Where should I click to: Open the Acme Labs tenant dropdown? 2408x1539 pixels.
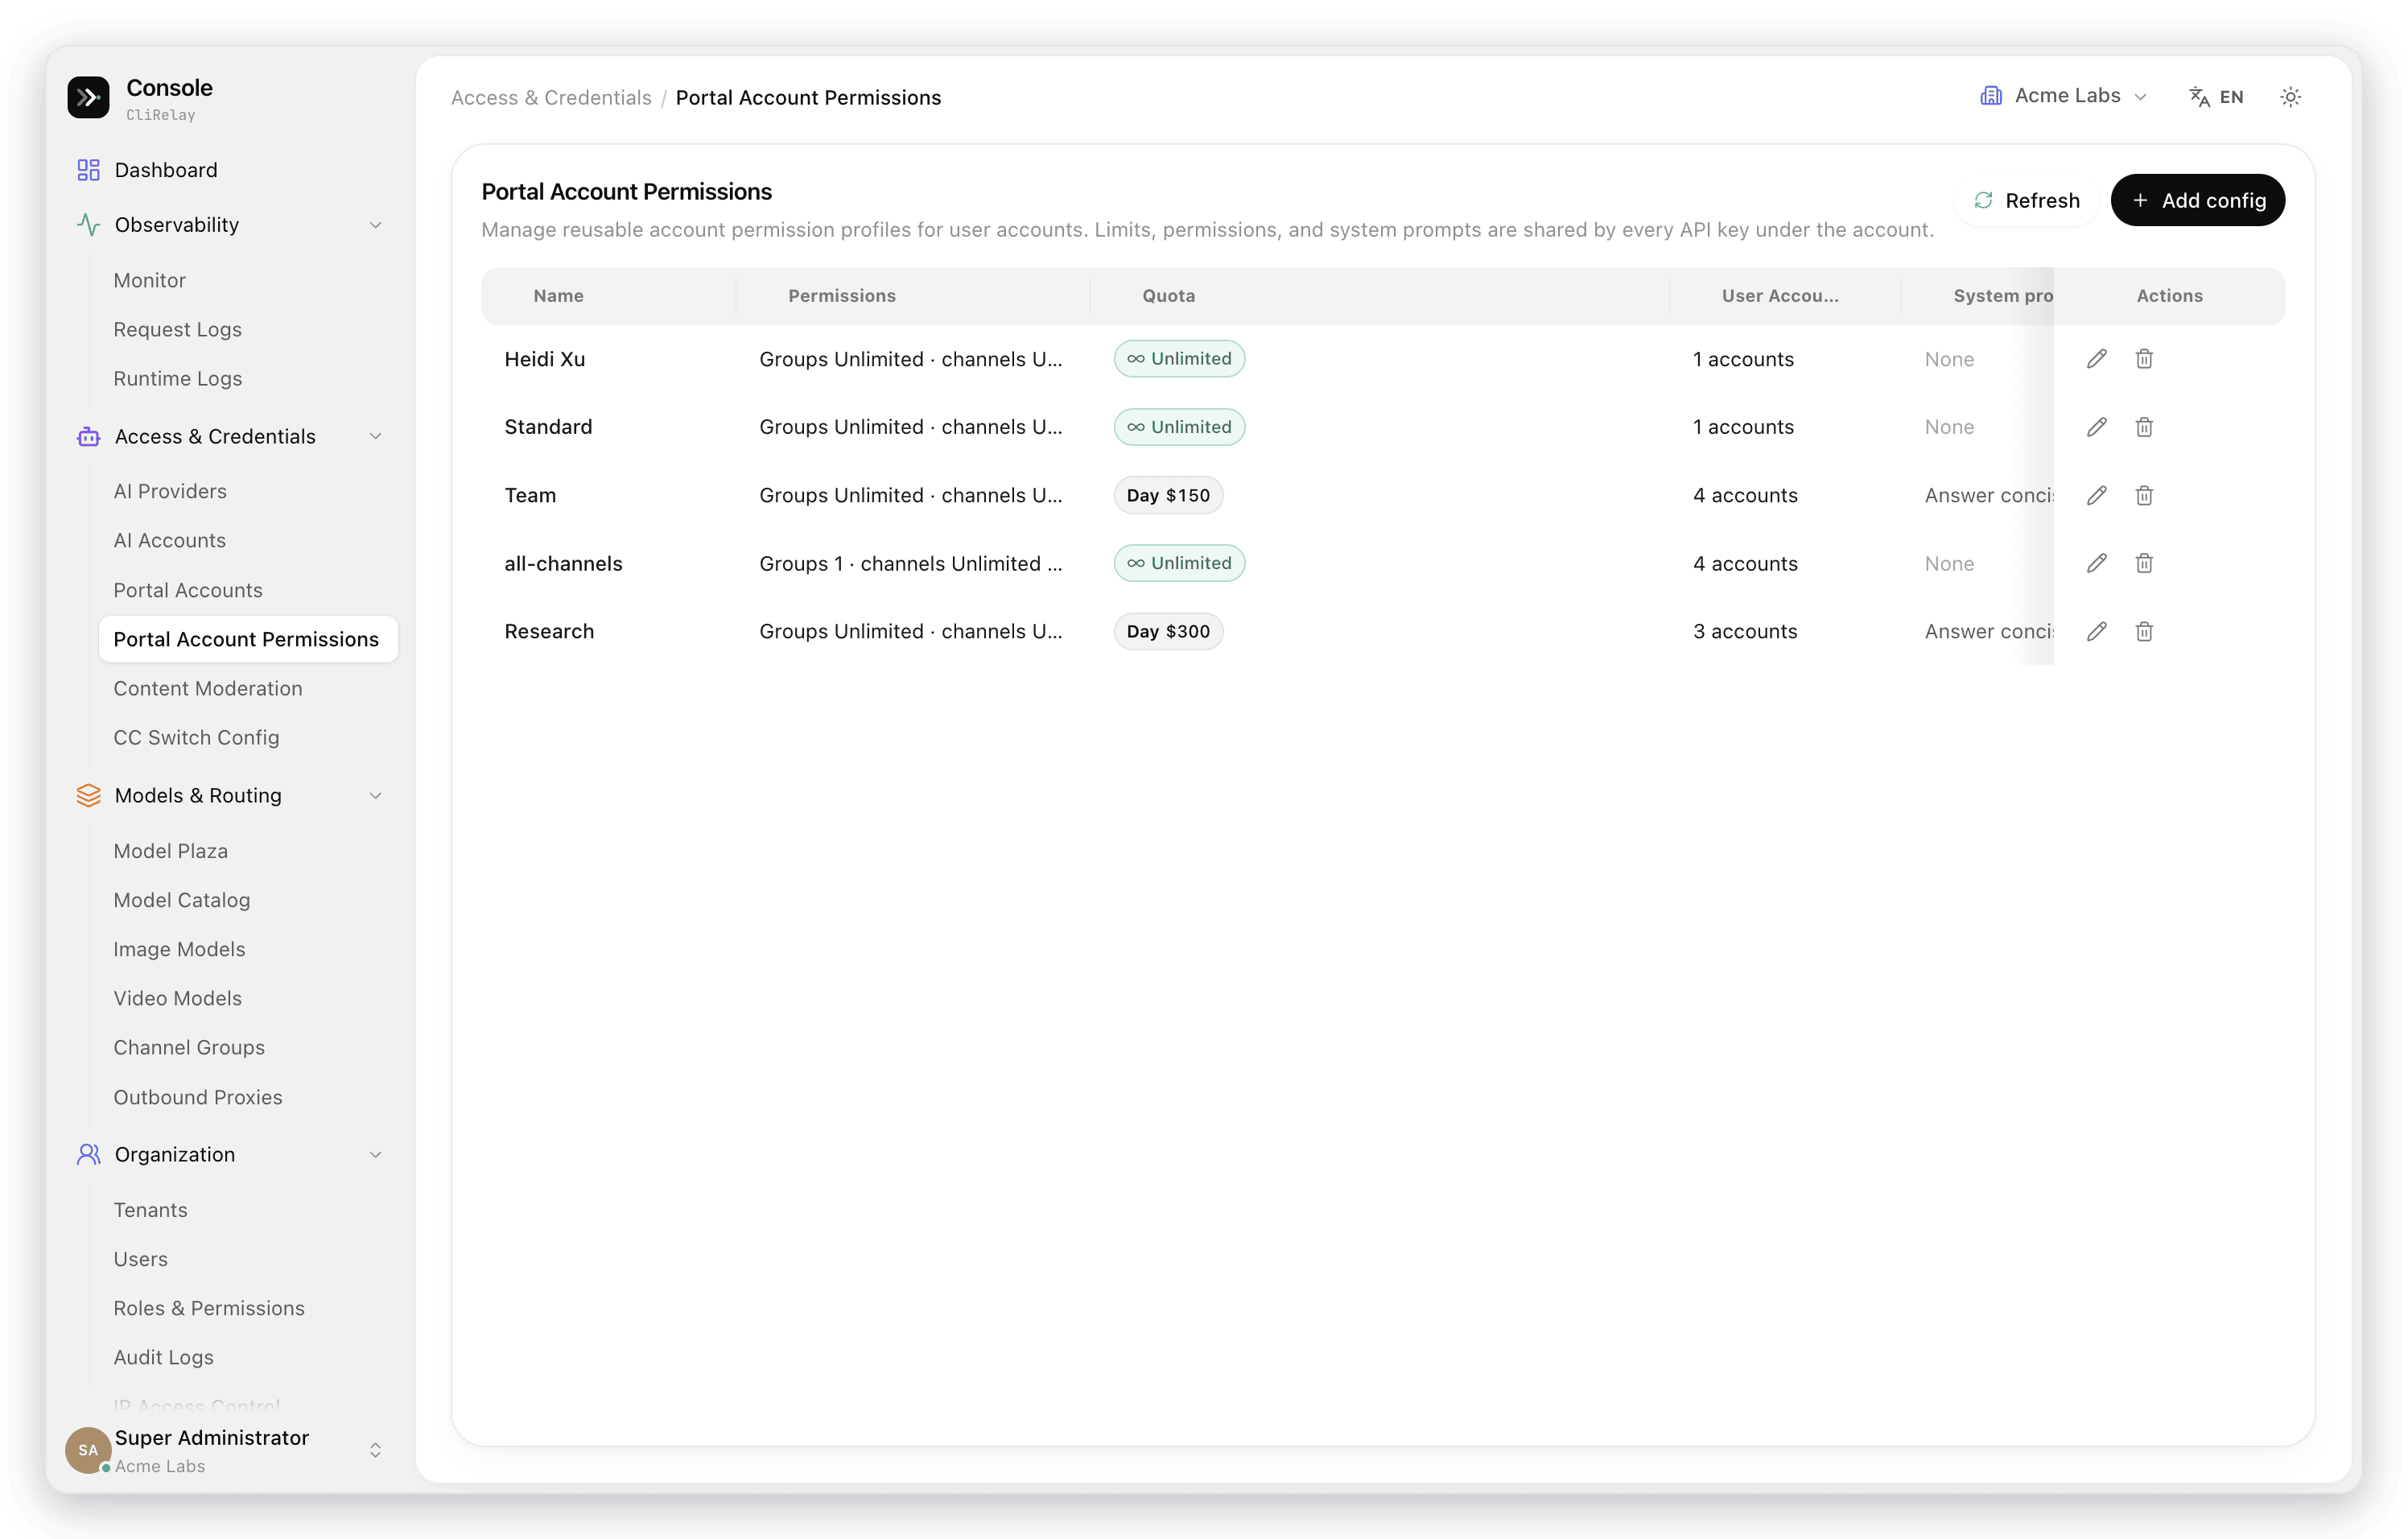pos(2064,96)
